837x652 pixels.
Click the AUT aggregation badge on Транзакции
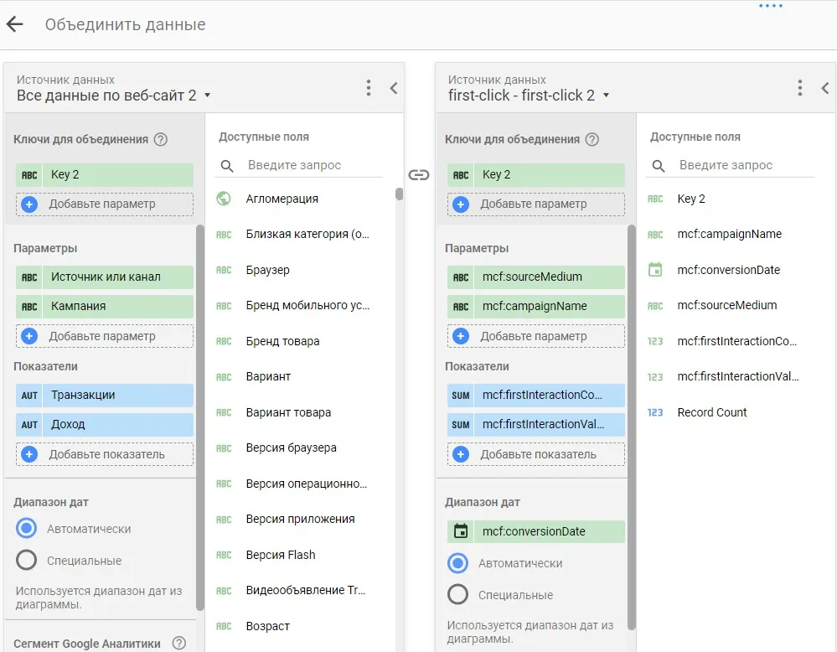29,396
